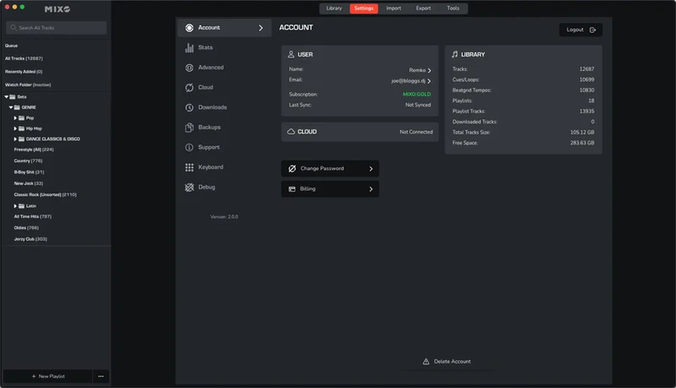Open the Debug bug icon
676x388 pixels.
(190, 188)
